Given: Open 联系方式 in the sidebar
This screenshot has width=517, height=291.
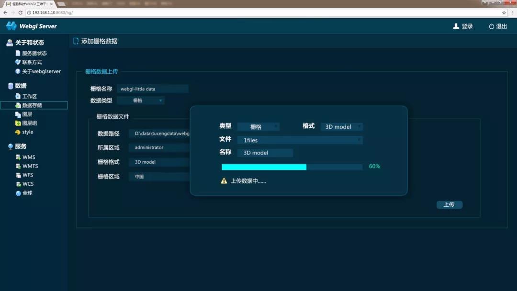Looking at the screenshot, I should [x=32, y=62].
